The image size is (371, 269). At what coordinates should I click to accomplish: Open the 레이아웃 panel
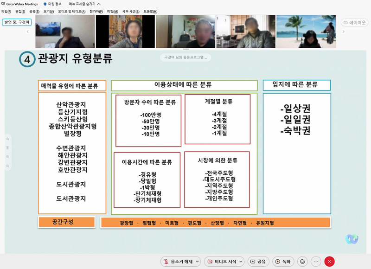[354, 22]
